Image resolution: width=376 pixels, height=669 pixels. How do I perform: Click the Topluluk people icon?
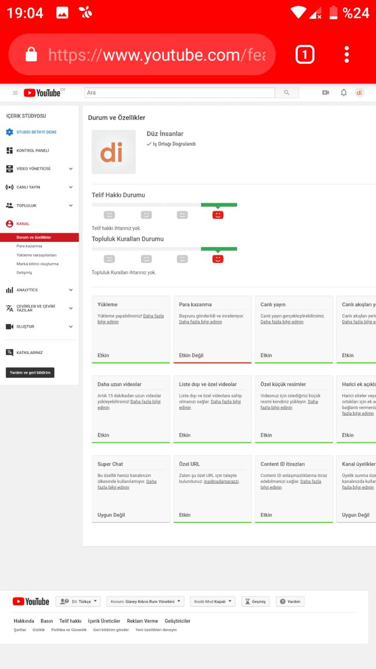pos(9,206)
